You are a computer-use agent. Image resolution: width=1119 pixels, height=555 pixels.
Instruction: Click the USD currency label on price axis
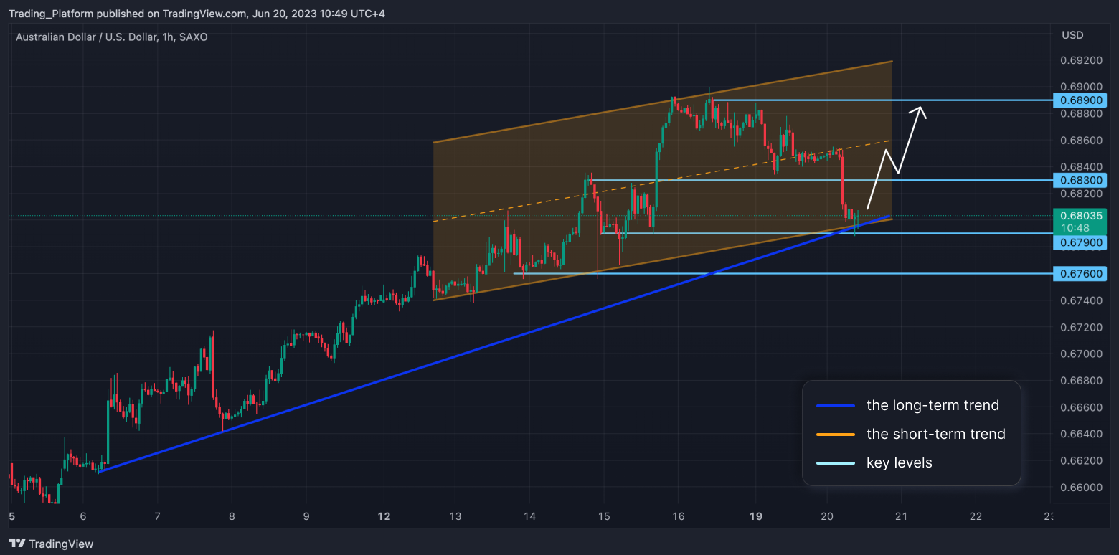tap(1073, 35)
